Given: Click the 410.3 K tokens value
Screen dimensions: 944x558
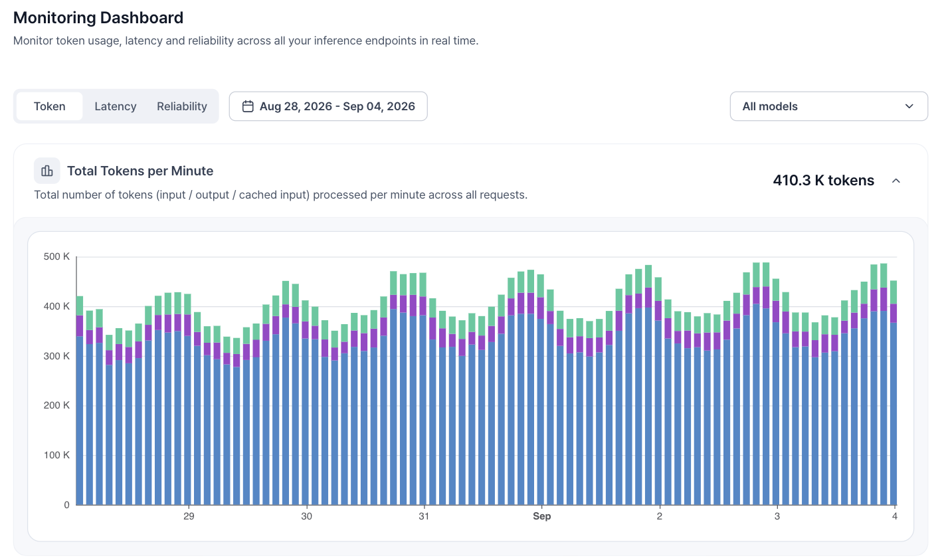Looking at the screenshot, I should [x=823, y=181].
